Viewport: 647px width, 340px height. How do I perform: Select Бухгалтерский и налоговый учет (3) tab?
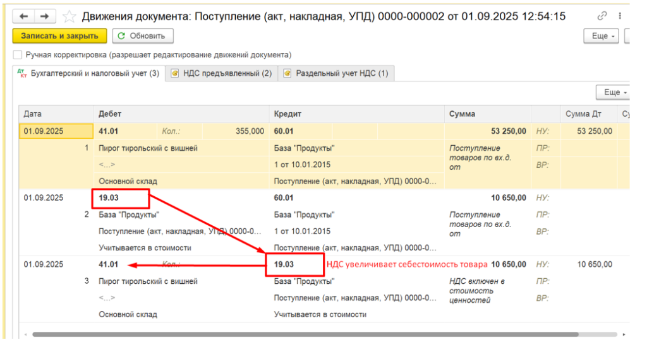94,74
